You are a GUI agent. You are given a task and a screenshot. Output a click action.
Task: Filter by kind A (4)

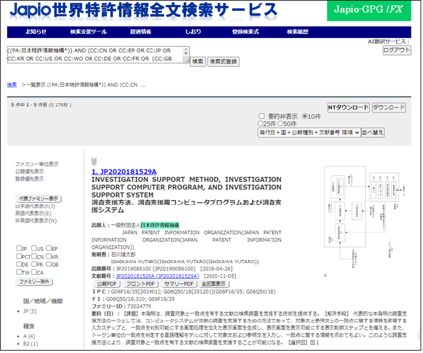[x=29, y=337]
